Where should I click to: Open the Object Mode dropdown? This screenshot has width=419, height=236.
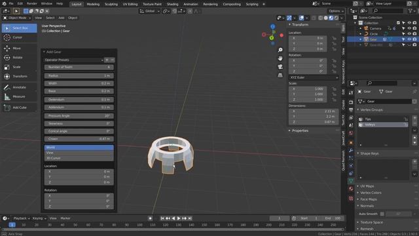pos(17,18)
